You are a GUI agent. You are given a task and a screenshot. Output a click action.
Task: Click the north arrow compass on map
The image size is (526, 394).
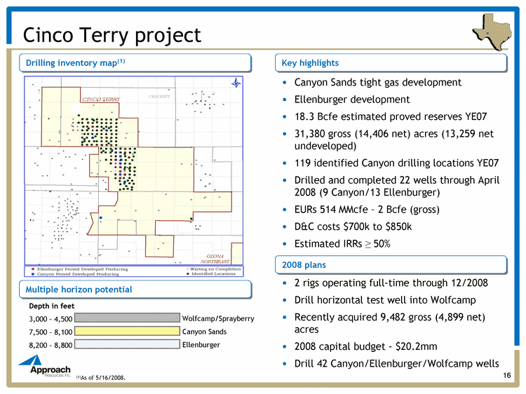[x=236, y=84]
